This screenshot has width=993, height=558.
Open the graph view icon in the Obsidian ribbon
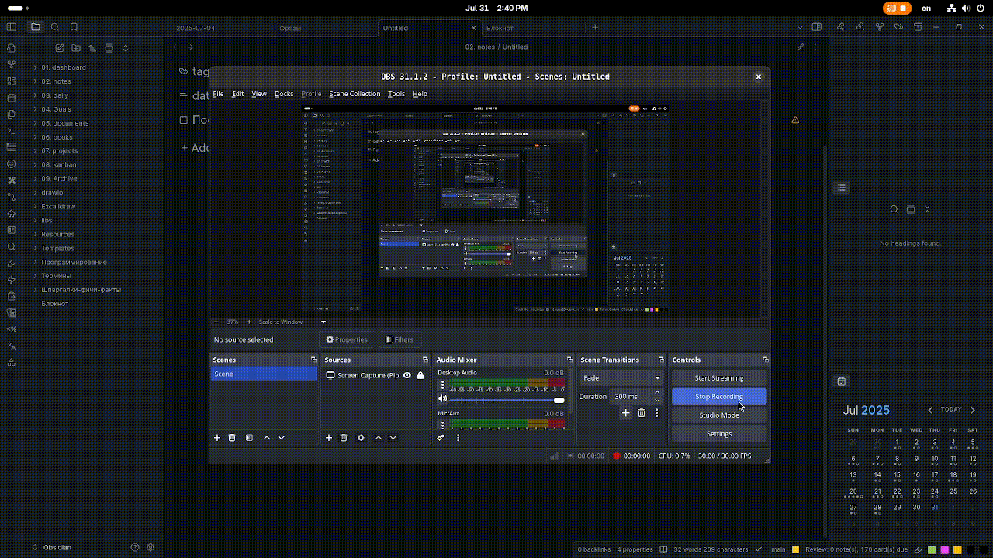pyautogui.click(x=11, y=64)
